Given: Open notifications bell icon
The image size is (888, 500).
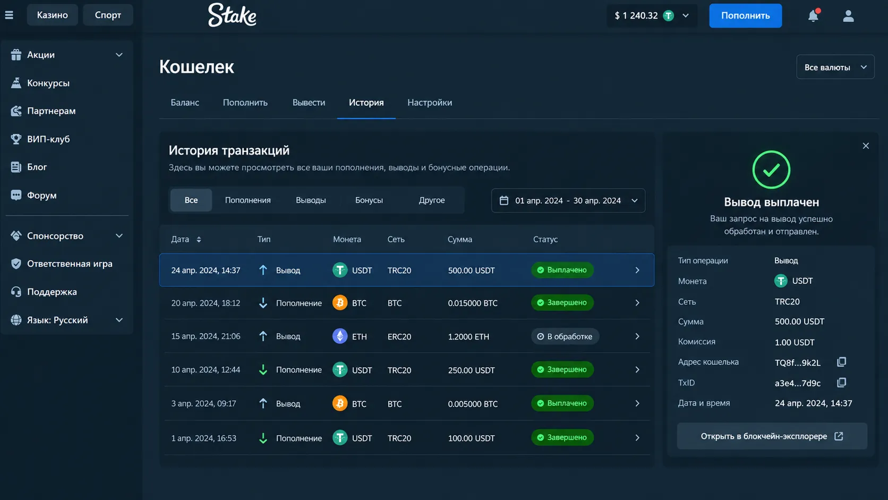Looking at the screenshot, I should (813, 15).
